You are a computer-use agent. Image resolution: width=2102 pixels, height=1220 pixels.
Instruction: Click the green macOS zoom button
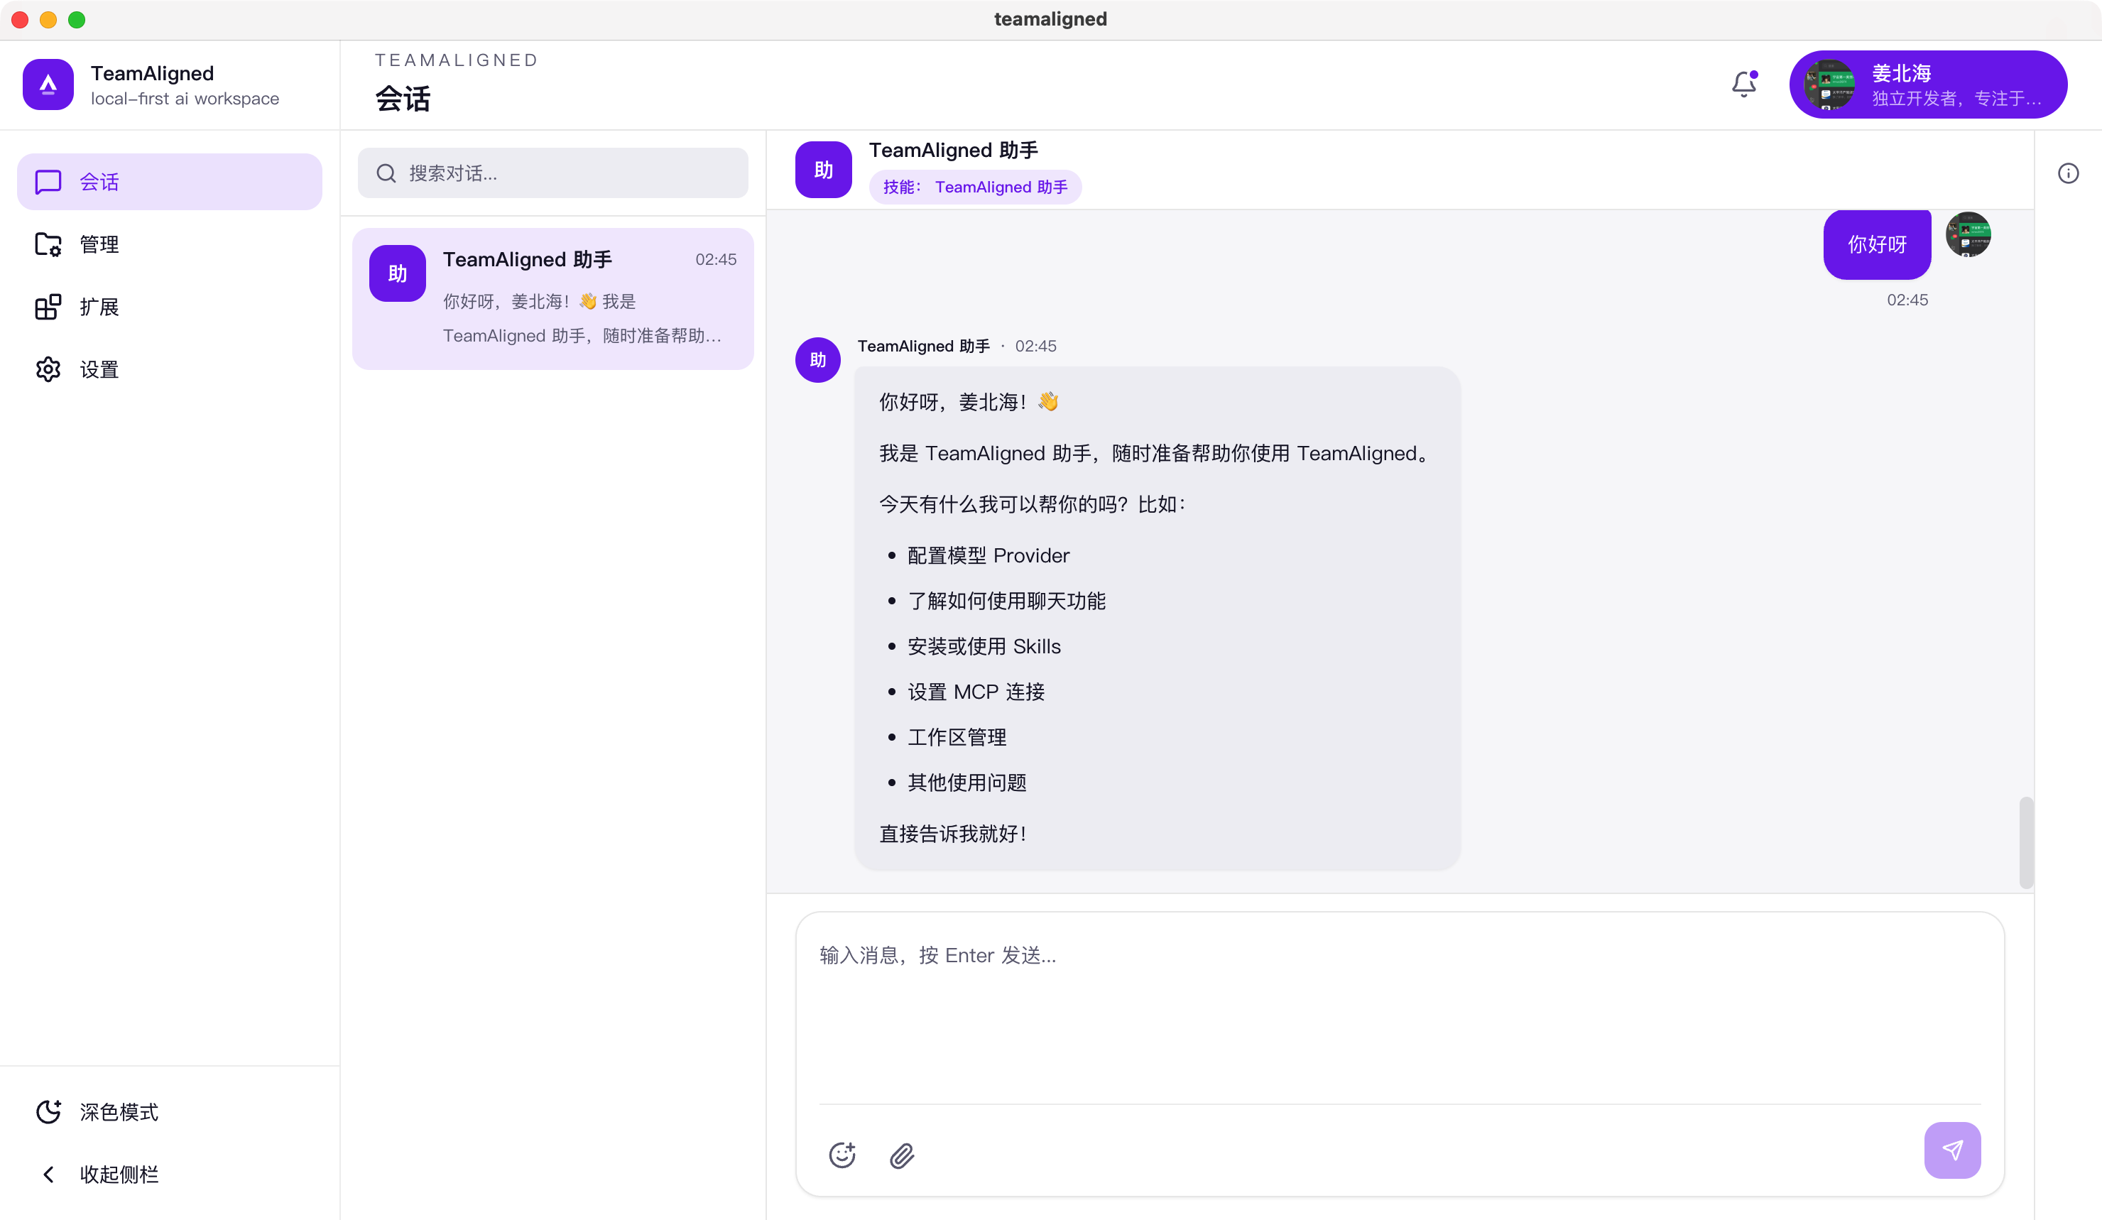click(77, 19)
